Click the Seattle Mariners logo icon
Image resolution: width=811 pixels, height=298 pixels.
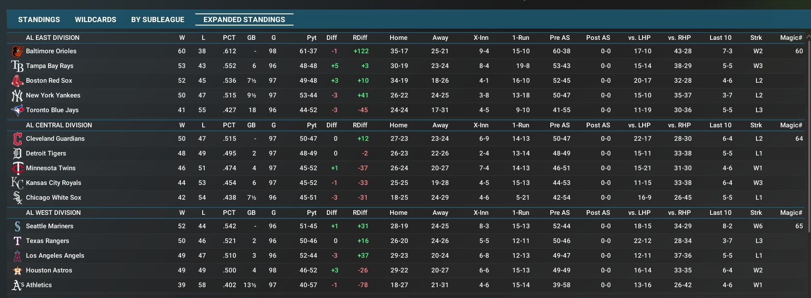coord(17,227)
